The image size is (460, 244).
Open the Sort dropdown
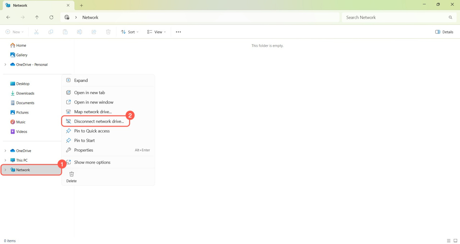pos(130,32)
